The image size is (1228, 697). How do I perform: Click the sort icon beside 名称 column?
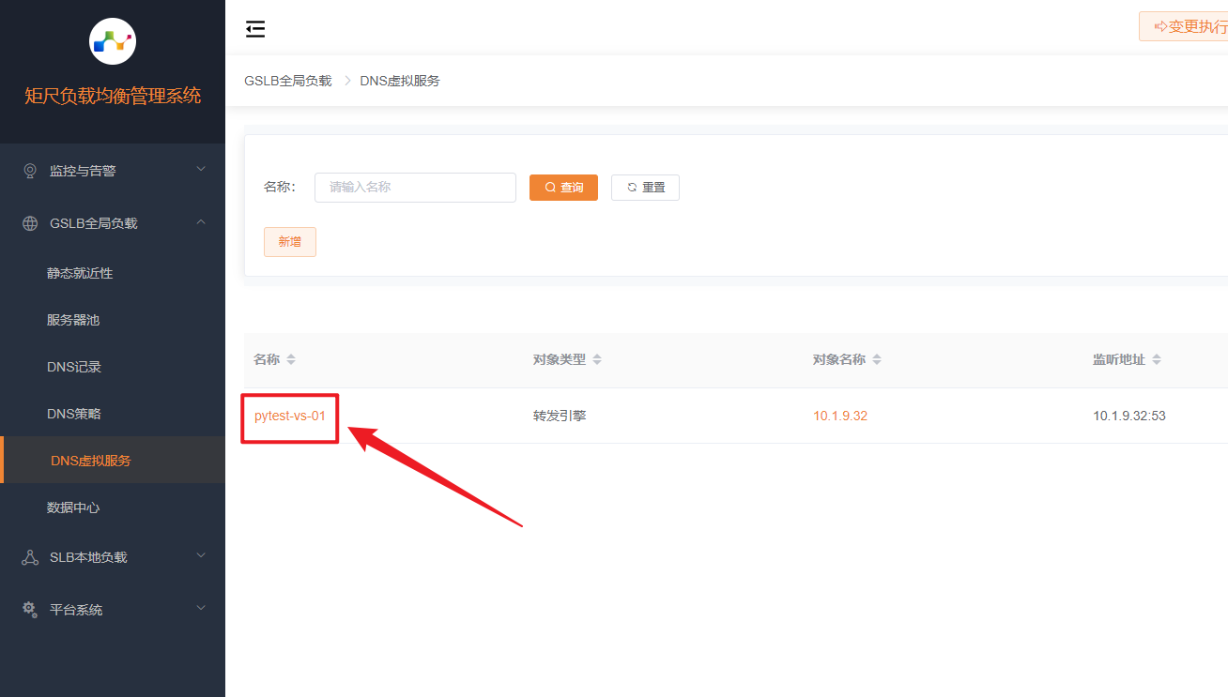click(291, 360)
